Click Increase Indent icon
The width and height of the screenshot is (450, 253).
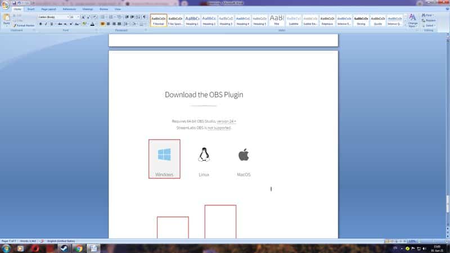pos(132,17)
